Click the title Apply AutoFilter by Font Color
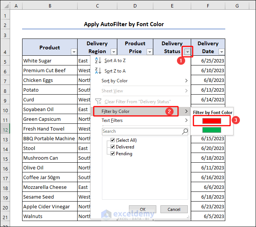The image size is (256, 227). coord(124,24)
